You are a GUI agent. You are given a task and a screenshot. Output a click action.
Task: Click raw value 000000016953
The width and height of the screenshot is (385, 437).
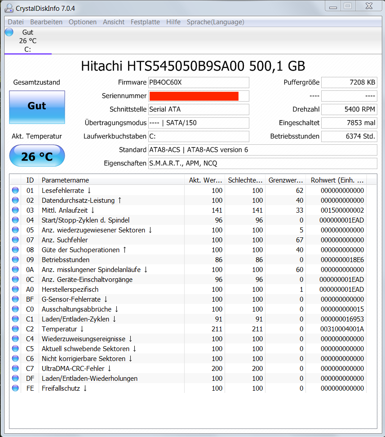click(342, 319)
